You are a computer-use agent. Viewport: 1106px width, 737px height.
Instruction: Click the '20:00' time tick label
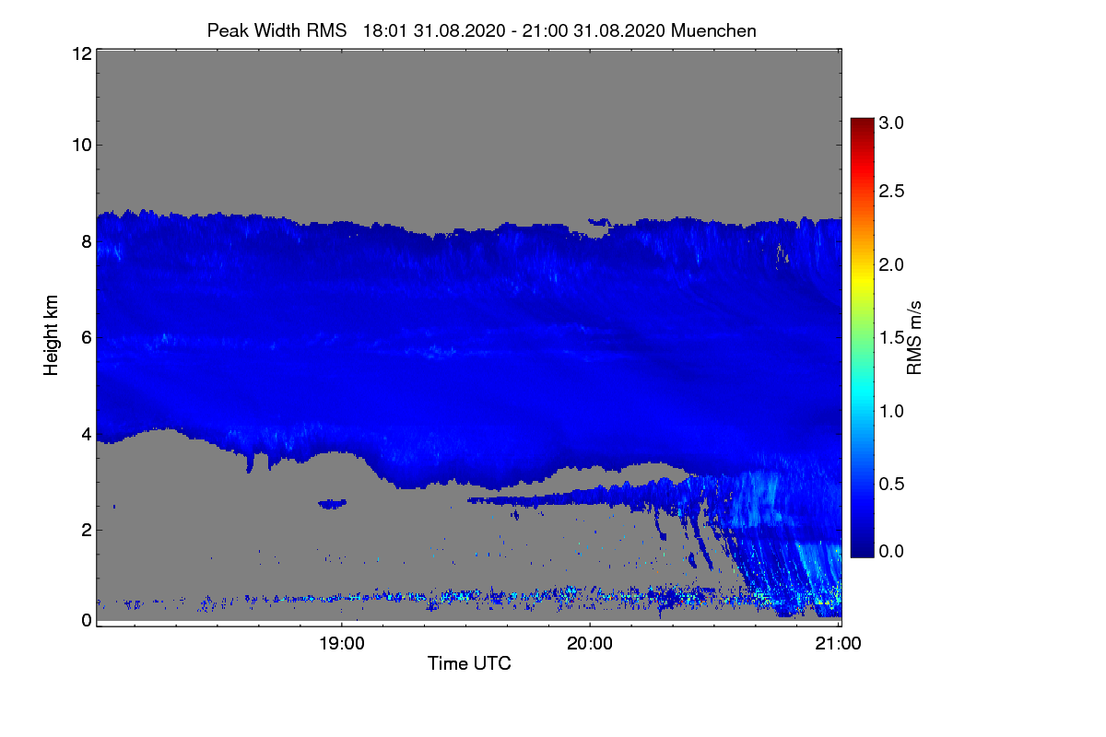click(x=590, y=644)
